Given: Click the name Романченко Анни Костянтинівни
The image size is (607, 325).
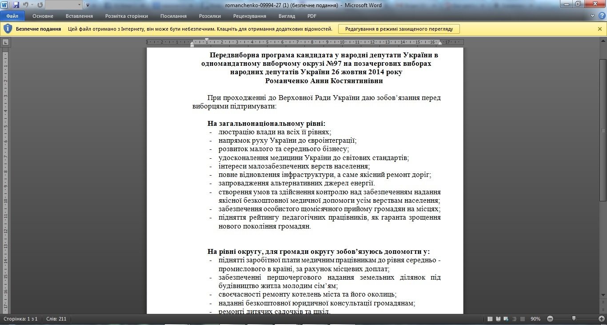Looking at the screenshot, I should (x=323, y=81).
